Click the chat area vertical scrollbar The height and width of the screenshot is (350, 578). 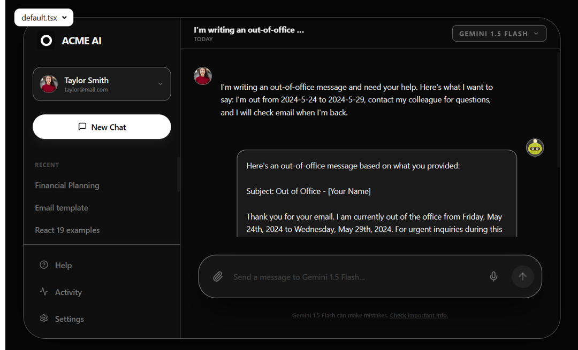click(558, 109)
